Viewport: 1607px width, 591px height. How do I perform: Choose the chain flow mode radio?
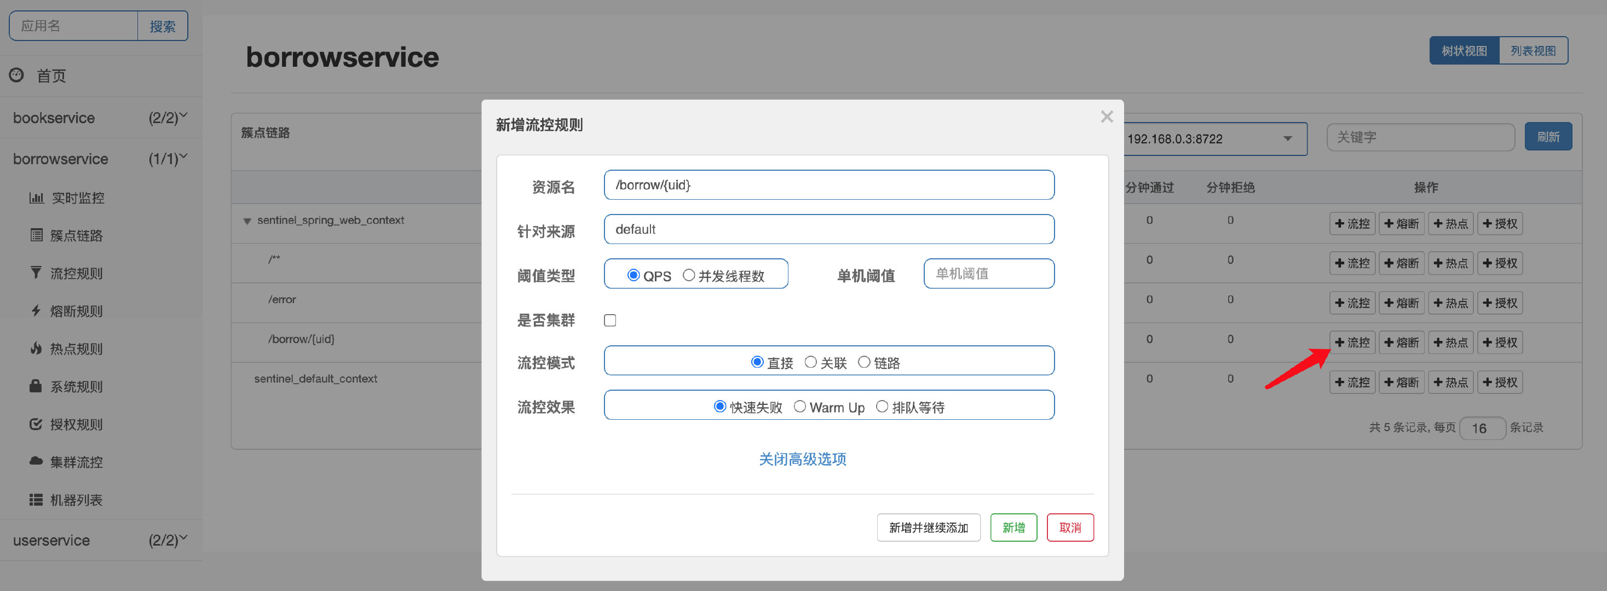[x=864, y=362]
